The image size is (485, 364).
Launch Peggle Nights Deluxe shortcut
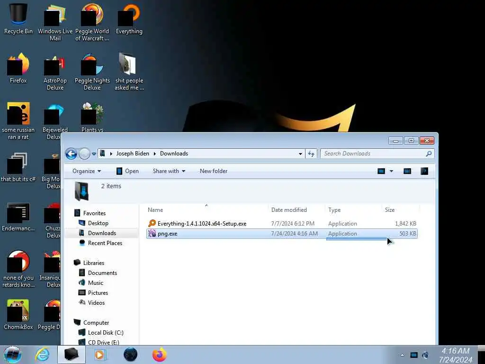pos(92,72)
